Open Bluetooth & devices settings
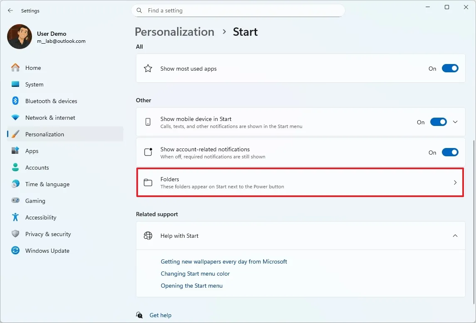The height and width of the screenshot is (323, 476). [x=51, y=101]
